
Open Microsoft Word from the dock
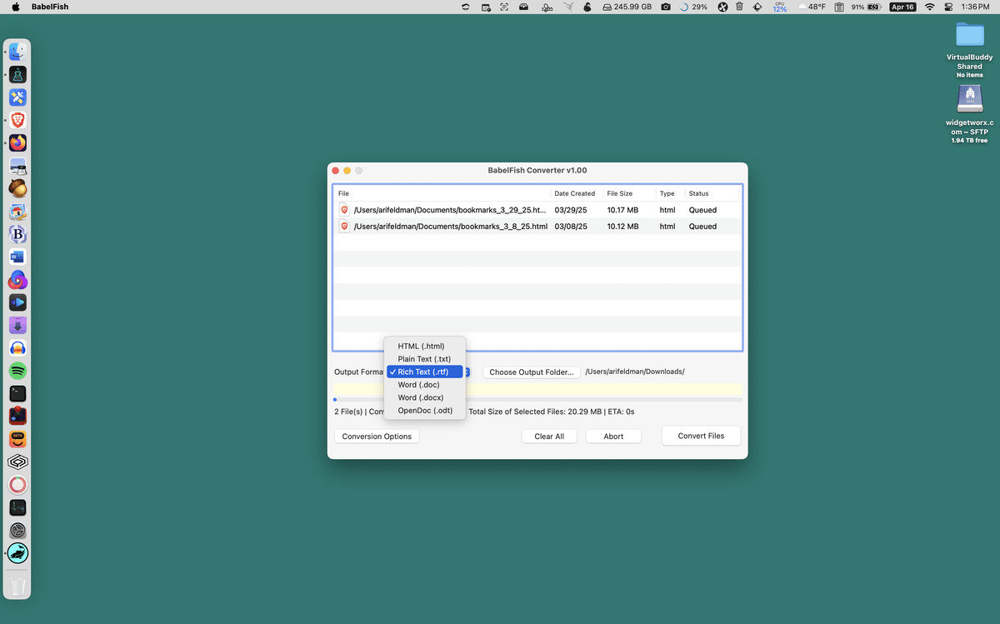click(17, 257)
